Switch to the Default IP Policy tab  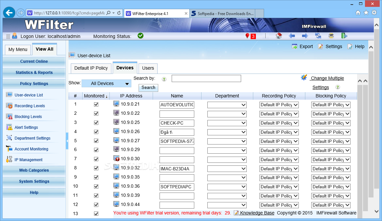[x=91, y=68]
